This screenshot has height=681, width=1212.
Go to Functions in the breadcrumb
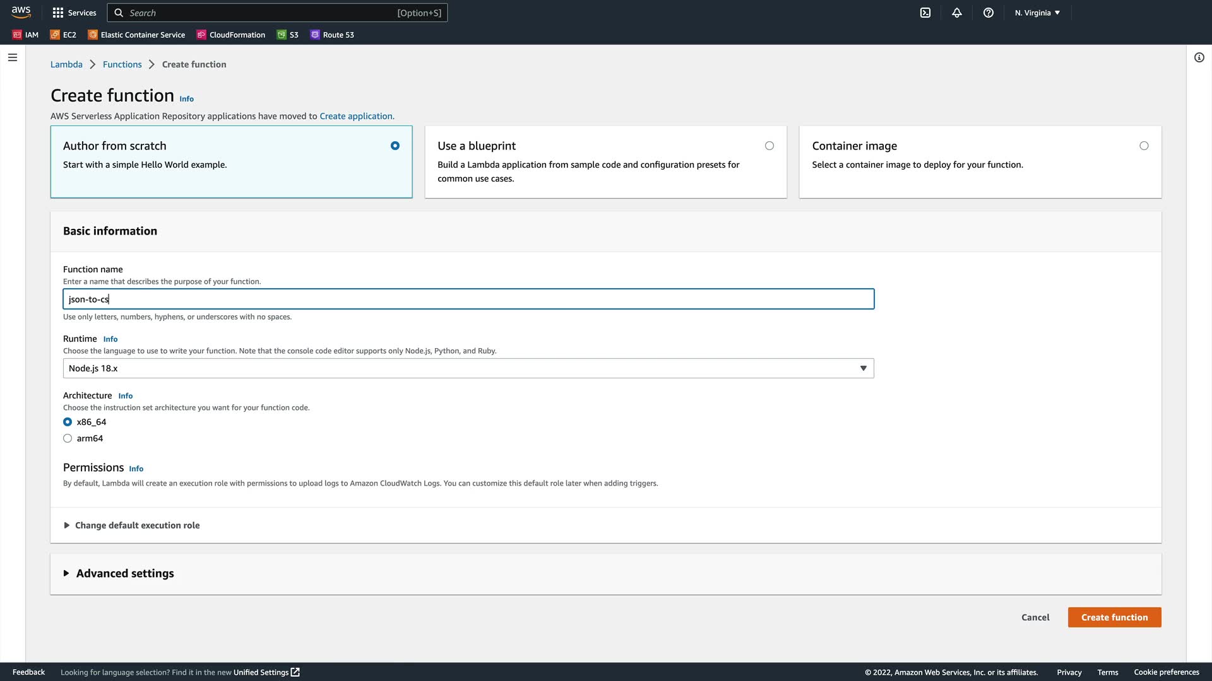(x=122, y=64)
